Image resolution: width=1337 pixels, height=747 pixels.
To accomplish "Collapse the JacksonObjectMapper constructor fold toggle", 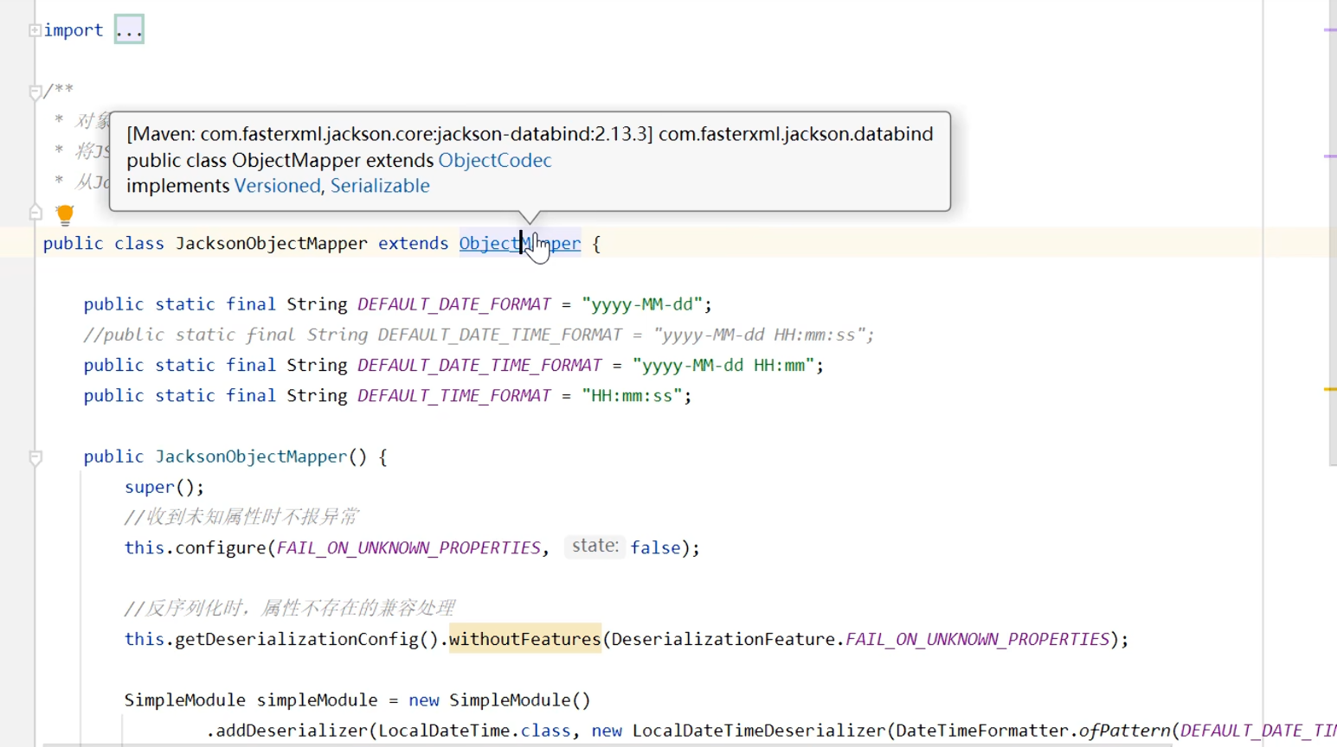I will tap(35, 457).
